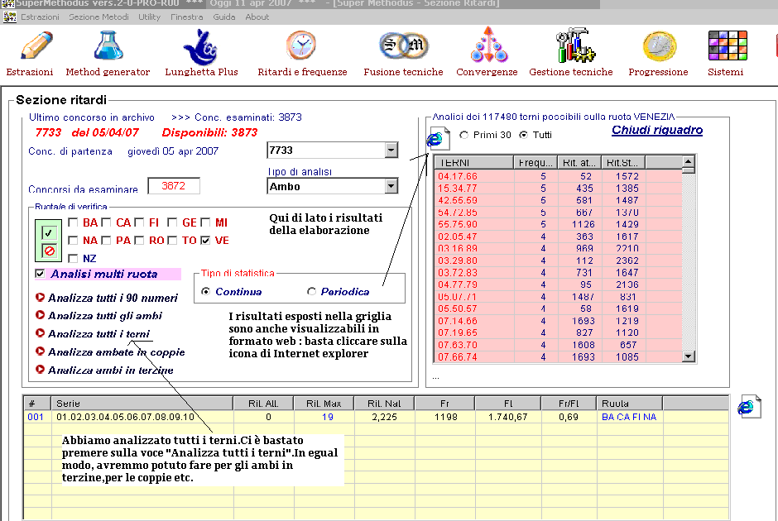Open Ritardi e frequenze clock icon
This screenshot has height=521, width=778.
coord(301,45)
